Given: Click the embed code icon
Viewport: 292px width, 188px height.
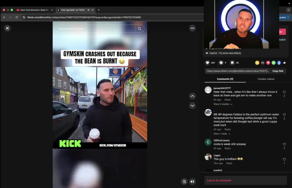Looking at the screenshot, I should [x=263, y=63].
